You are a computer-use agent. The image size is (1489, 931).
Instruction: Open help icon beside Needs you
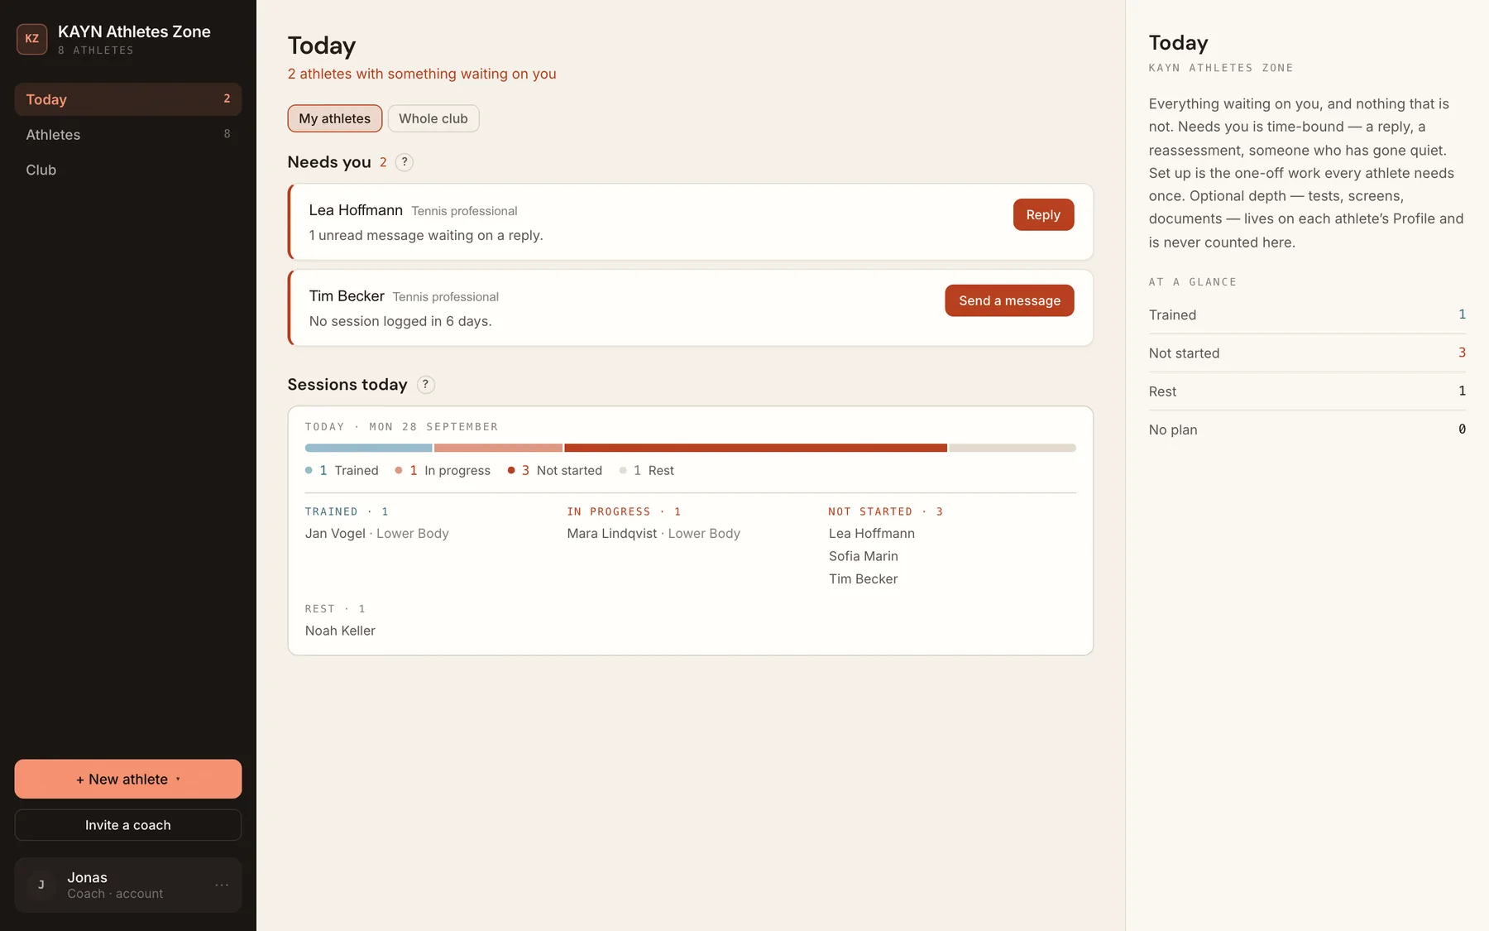click(404, 162)
